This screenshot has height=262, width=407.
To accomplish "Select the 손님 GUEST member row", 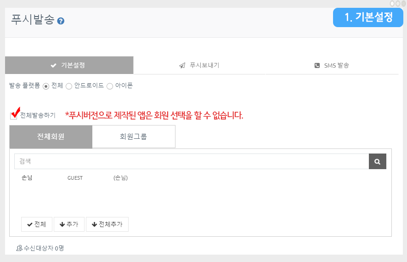I will point(74,178).
